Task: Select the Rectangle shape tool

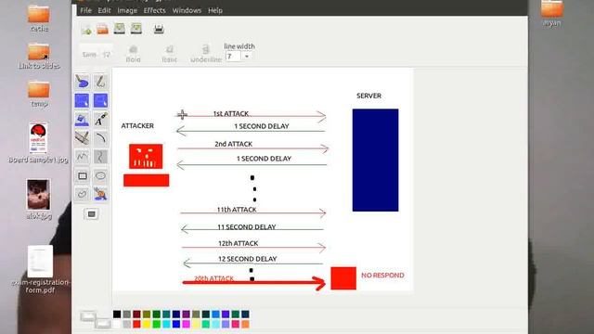Action: pos(82,175)
